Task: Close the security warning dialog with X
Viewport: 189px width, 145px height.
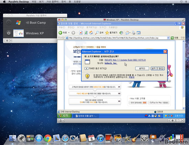Action: coord(165,51)
